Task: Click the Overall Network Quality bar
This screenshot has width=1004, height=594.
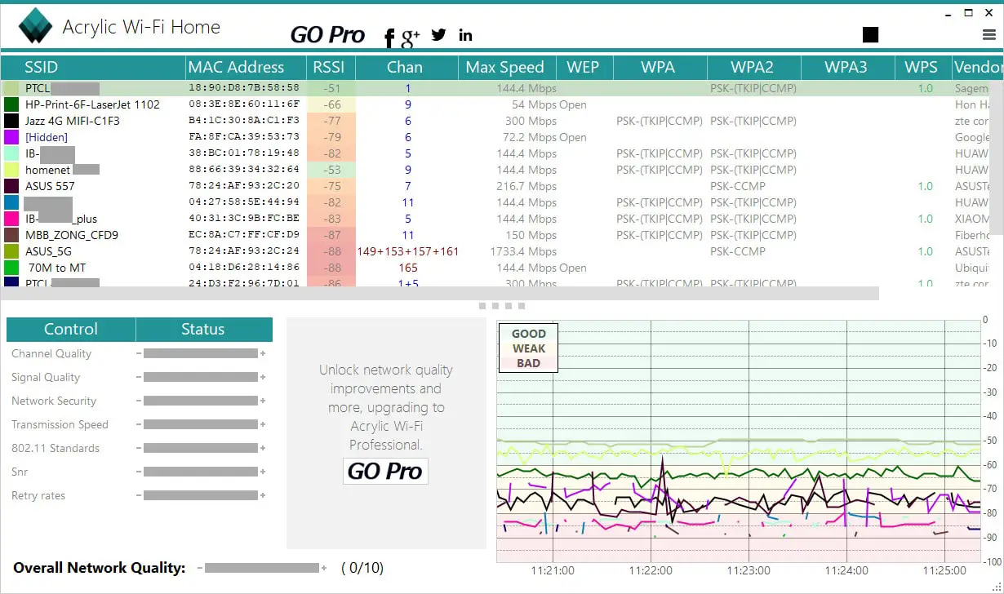Action: coord(262,568)
